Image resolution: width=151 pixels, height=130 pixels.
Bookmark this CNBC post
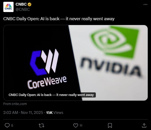point(110,125)
